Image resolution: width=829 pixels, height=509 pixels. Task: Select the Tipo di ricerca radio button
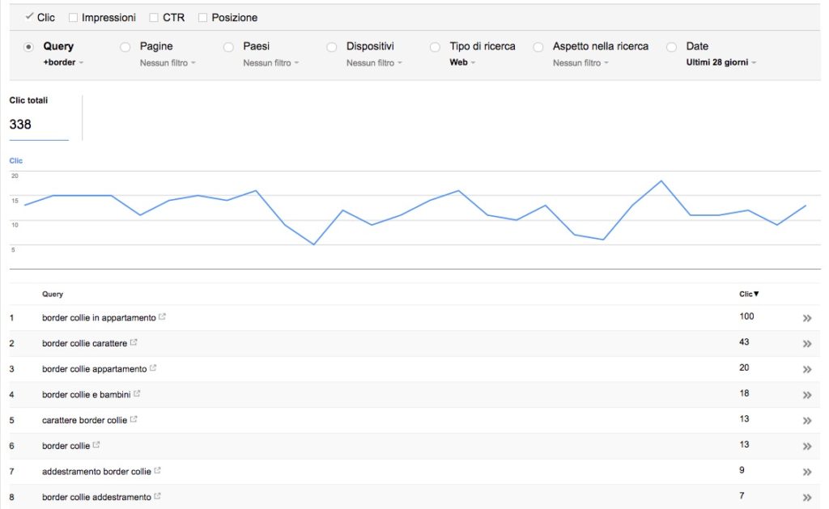(435, 47)
